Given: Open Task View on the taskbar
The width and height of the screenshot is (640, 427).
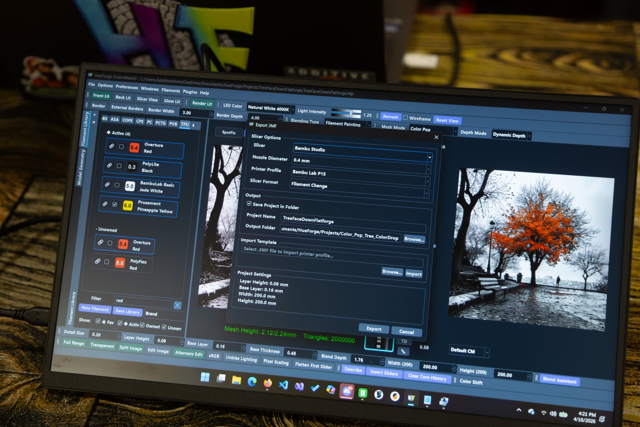Looking at the screenshot, I should (x=221, y=378).
